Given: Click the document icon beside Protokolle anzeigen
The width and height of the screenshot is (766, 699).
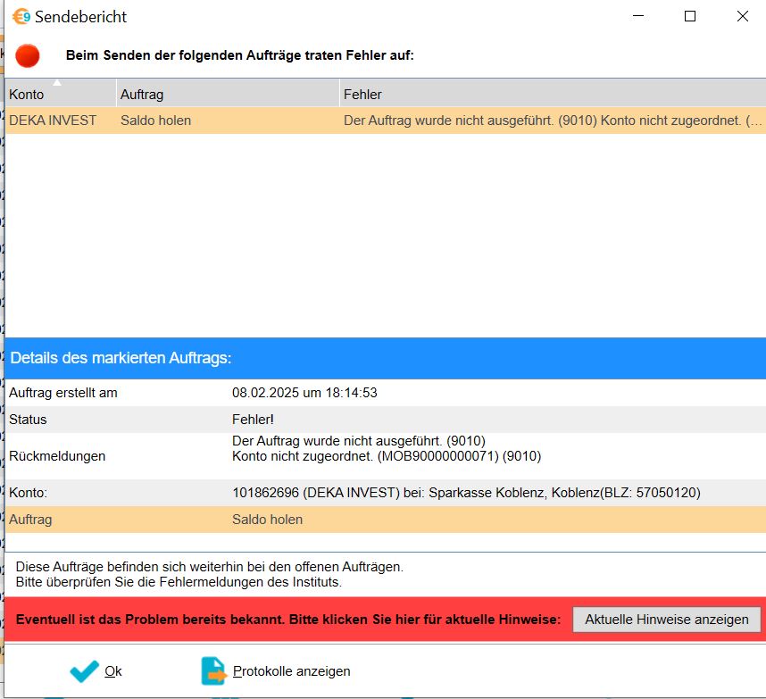Looking at the screenshot, I should tap(213, 671).
